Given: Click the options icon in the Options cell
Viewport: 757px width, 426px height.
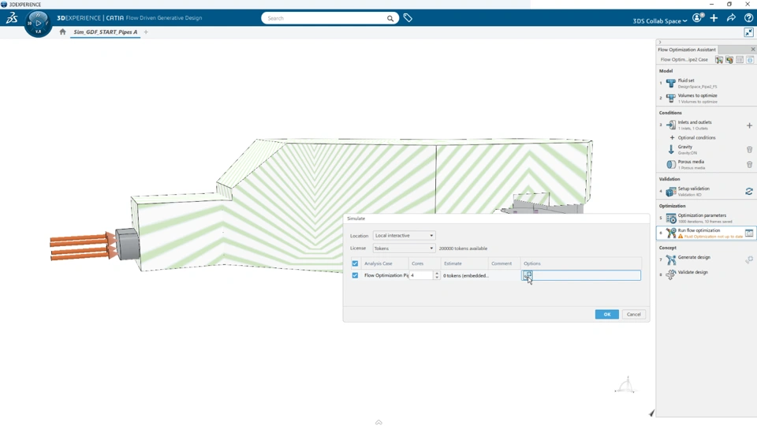Looking at the screenshot, I should pos(528,275).
